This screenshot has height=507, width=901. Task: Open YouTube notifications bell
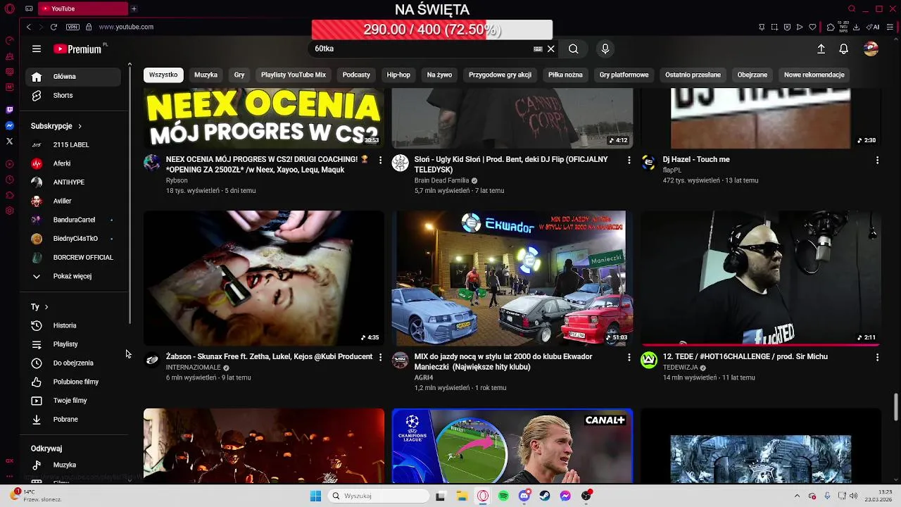(843, 49)
